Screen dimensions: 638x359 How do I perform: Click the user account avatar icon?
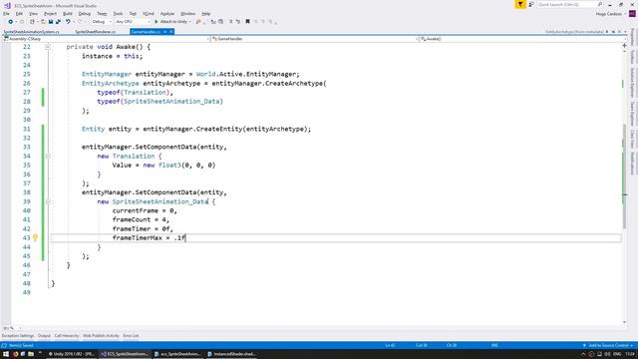632,14
